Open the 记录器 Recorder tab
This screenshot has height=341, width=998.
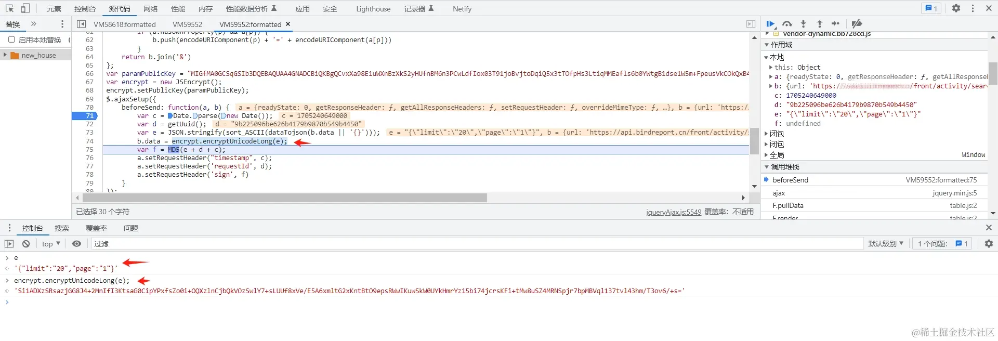click(x=419, y=9)
